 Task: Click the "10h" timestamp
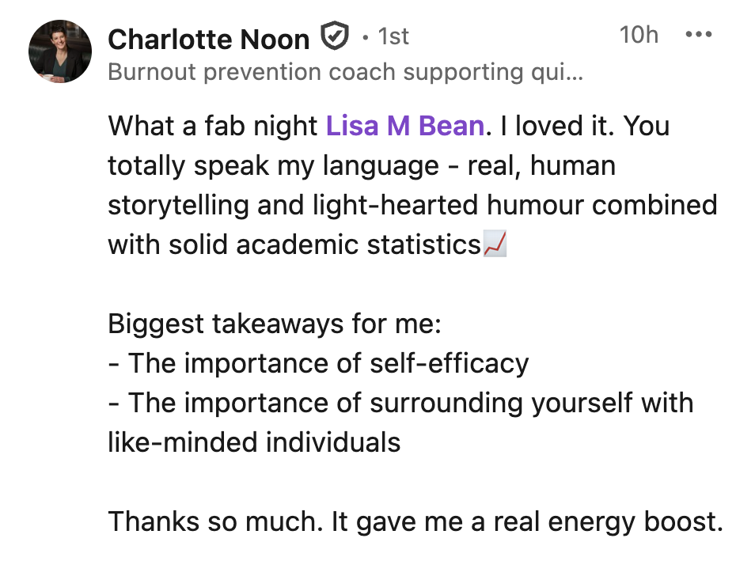(638, 35)
